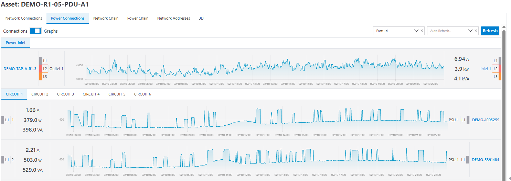Toggle the Connections/Graphs switch
This screenshot has width=511, height=181.
click(x=35, y=31)
